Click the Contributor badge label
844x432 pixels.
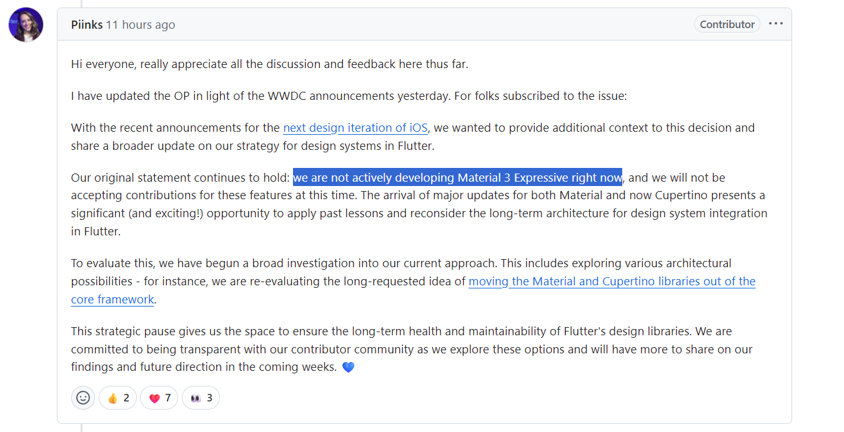[x=727, y=24]
